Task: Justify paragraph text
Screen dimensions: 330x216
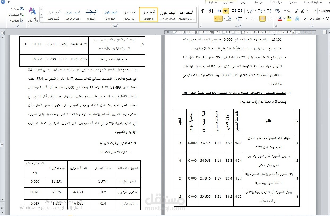Action: pyautogui.click(x=250, y=19)
